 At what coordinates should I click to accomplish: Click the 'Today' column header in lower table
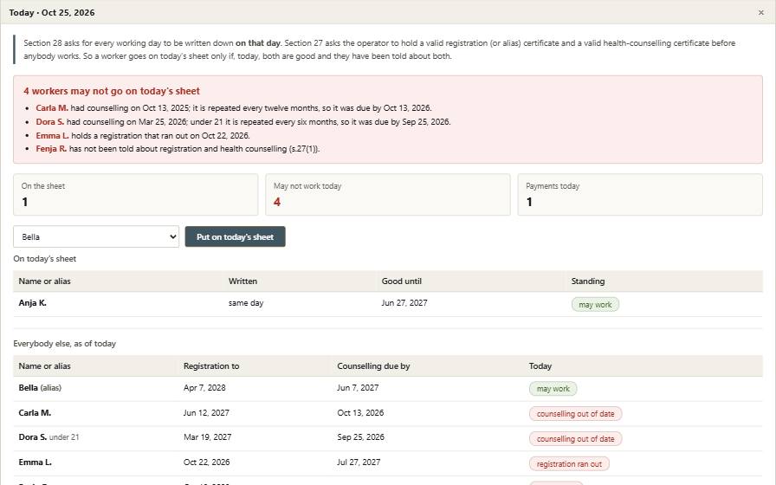point(540,366)
